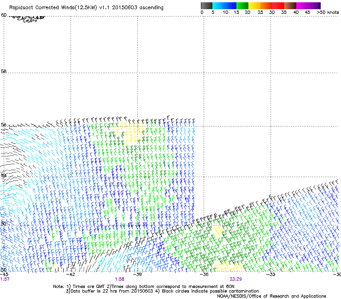Click the magenta 40-45 knots legend segment

[x=302, y=6]
